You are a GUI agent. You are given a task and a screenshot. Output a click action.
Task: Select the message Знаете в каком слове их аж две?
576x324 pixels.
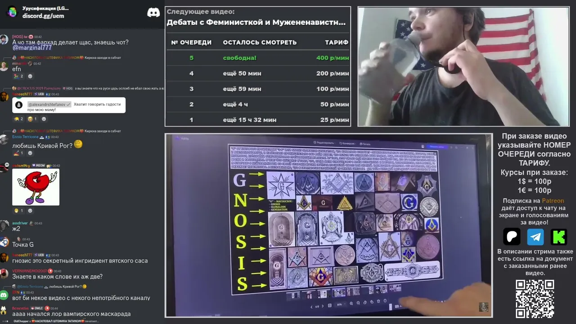pos(57,277)
